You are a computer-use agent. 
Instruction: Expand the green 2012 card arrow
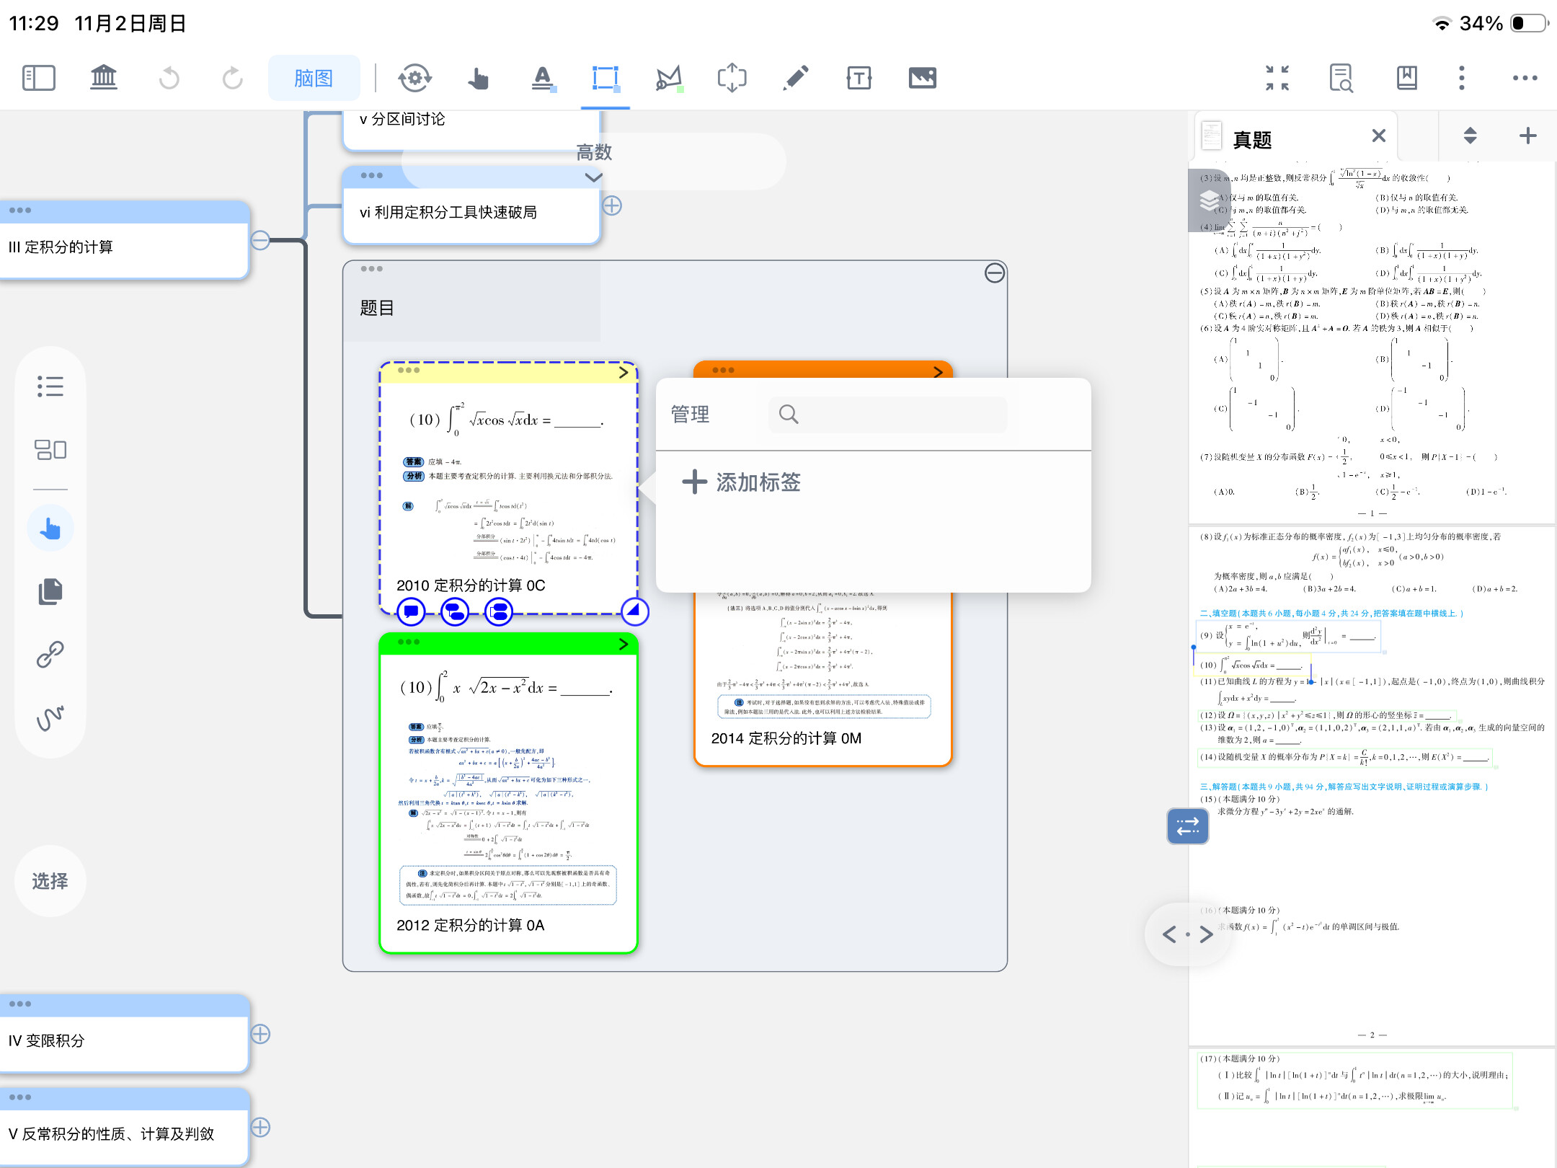[x=624, y=645]
